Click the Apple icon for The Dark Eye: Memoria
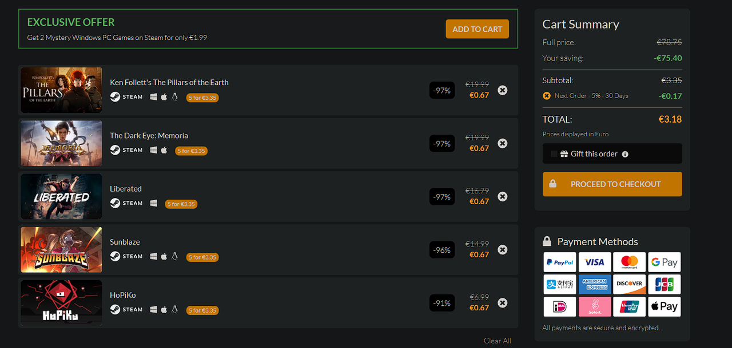 coord(164,150)
